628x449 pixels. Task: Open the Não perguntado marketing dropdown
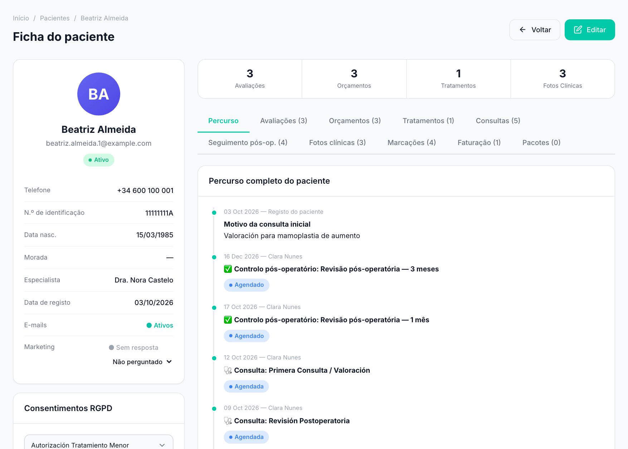[142, 362]
